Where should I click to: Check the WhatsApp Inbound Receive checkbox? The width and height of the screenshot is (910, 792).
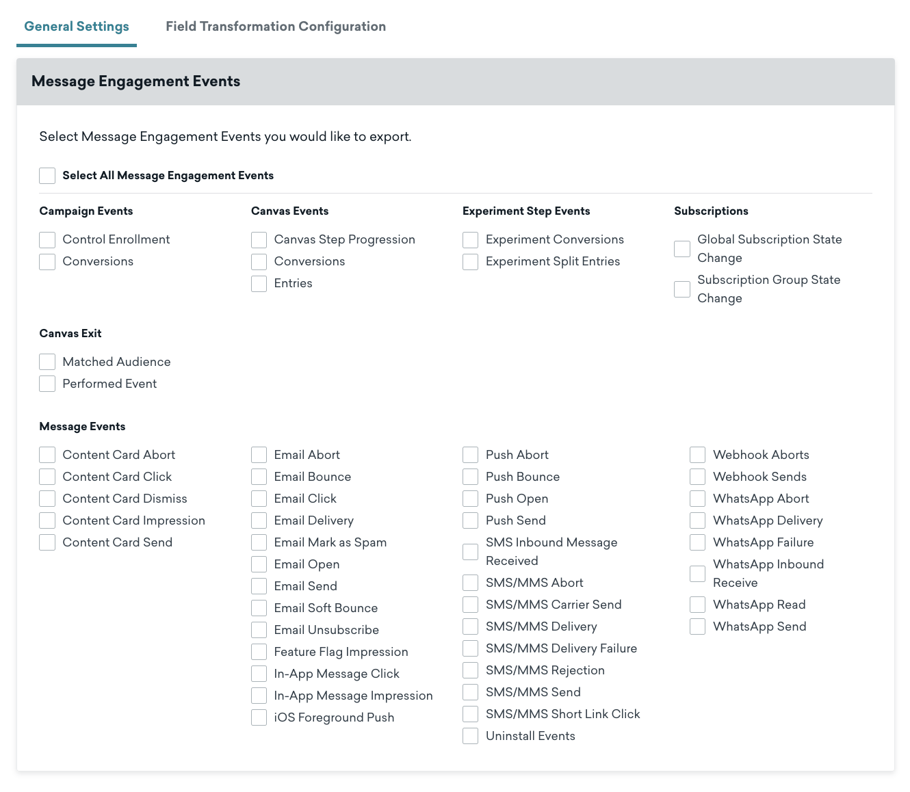(x=697, y=573)
